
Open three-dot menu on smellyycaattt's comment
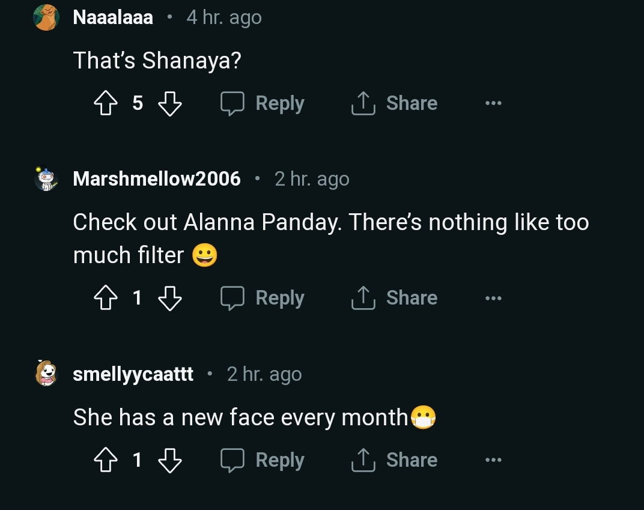[493, 460]
